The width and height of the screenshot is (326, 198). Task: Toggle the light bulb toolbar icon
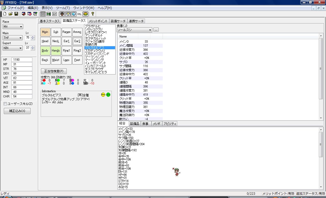click(68, 14)
